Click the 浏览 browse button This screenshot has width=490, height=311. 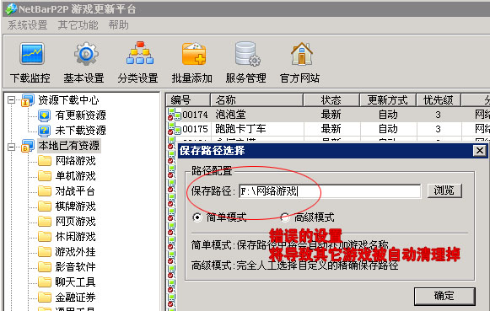click(x=444, y=190)
